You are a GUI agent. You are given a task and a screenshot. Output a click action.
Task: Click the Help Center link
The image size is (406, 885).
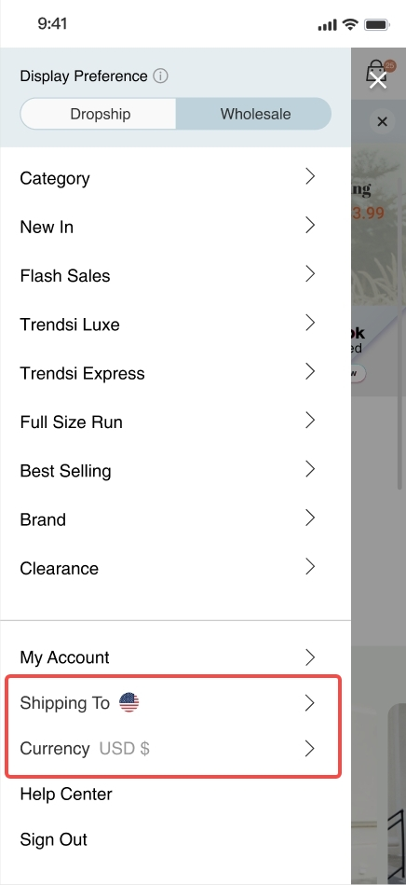click(x=66, y=795)
